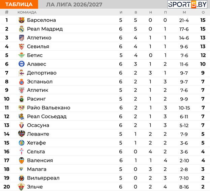Image resolution: width=210 pixels, height=191 pixels.
Task: Click the blue Alavés crest icon
Action: coord(22,64)
